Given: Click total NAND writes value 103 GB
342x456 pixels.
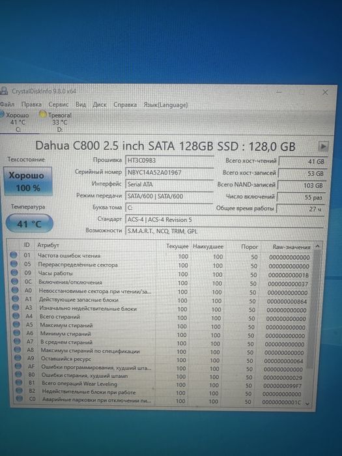Looking at the screenshot, I should coord(302,185).
